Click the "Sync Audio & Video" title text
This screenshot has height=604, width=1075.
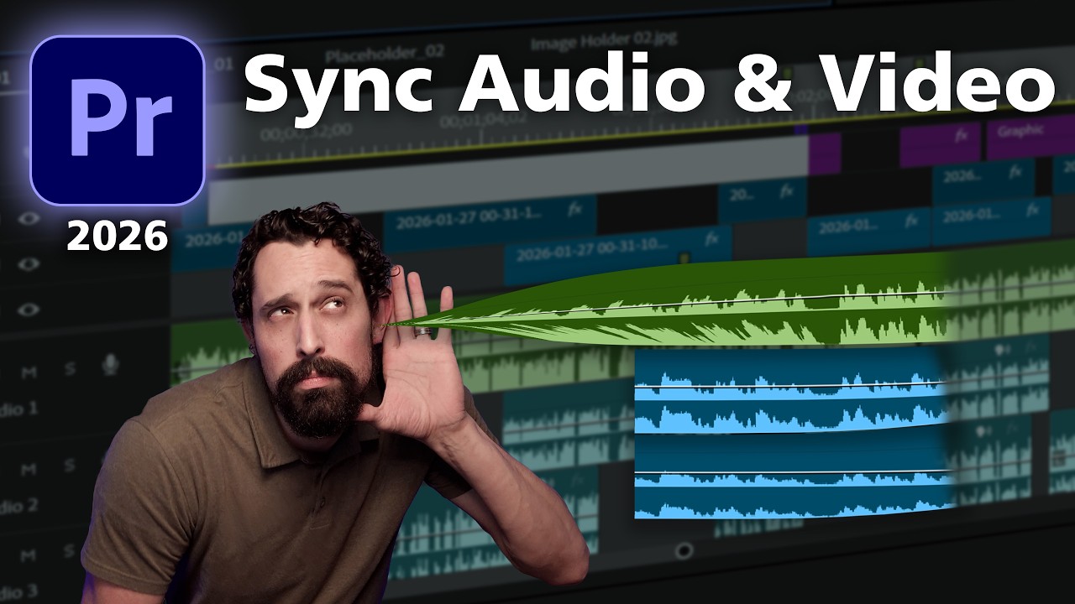(649, 85)
